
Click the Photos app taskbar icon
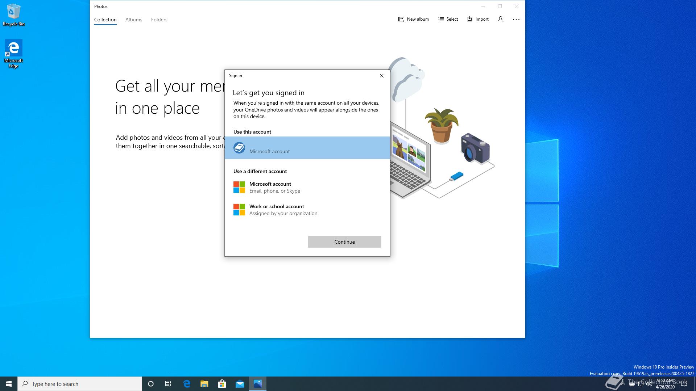(258, 384)
